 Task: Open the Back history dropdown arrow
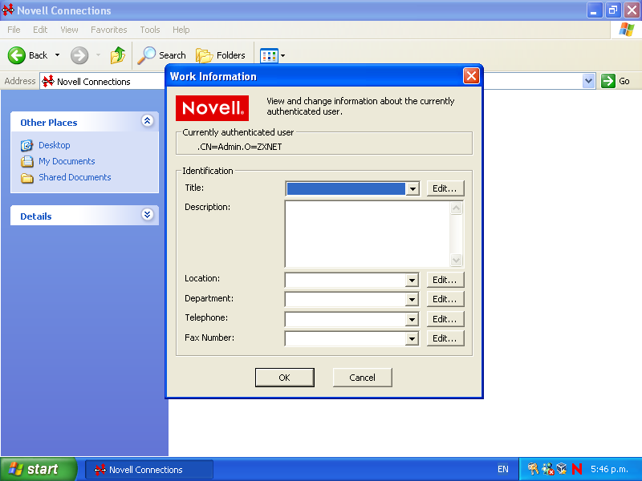tap(57, 55)
